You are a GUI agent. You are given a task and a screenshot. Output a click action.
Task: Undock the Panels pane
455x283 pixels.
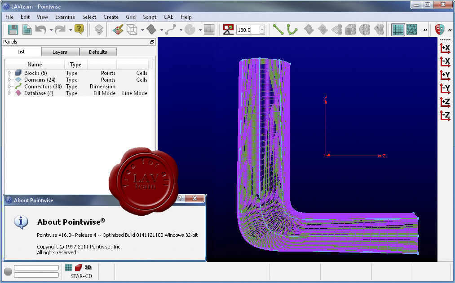tap(152, 42)
